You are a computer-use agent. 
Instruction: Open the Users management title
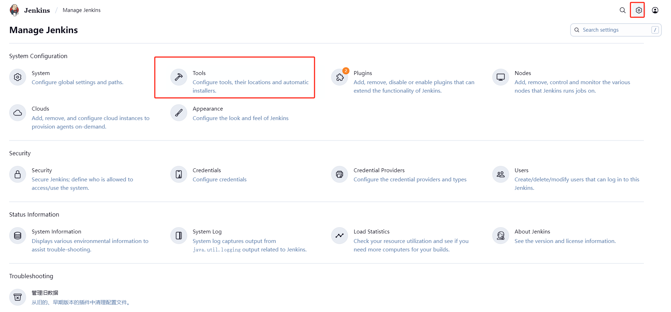(521, 170)
